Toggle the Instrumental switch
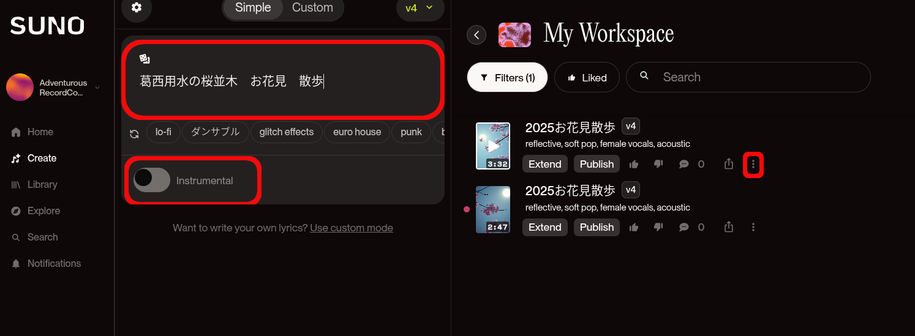 pyautogui.click(x=152, y=180)
